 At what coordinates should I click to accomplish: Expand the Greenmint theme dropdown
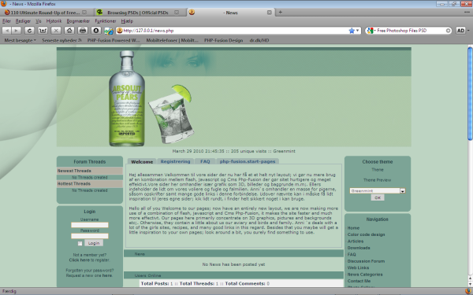point(402,191)
